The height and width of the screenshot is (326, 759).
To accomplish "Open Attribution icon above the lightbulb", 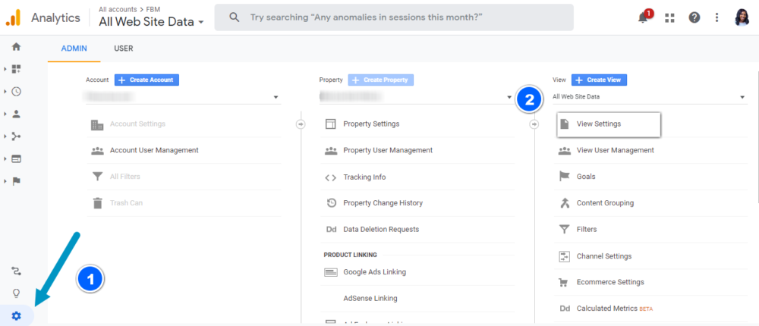I will [x=17, y=271].
